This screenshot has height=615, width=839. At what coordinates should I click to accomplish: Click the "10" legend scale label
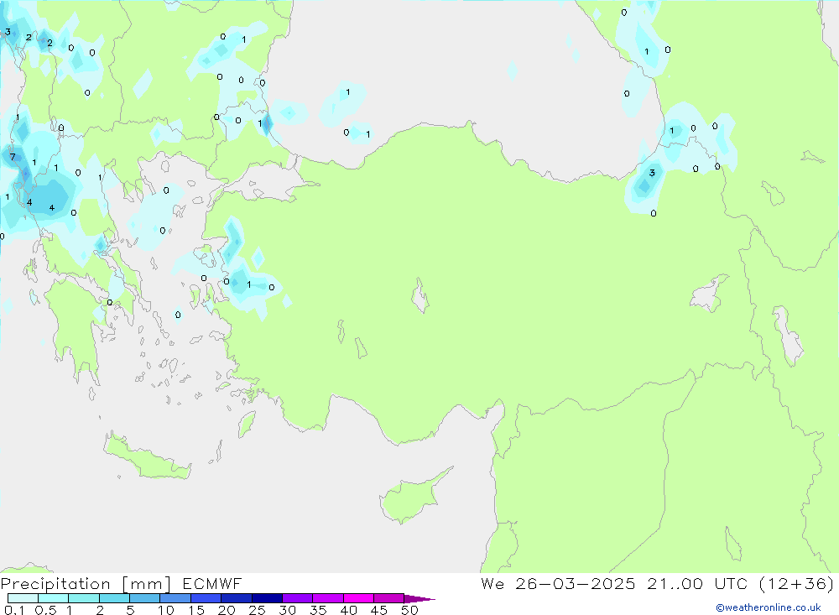point(166,610)
